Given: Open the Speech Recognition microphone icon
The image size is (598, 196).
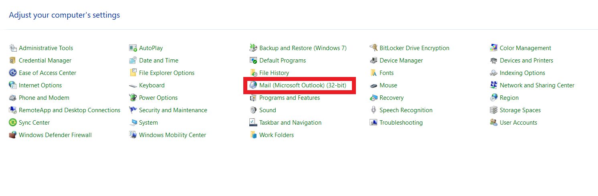Looking at the screenshot, I should tap(374, 110).
